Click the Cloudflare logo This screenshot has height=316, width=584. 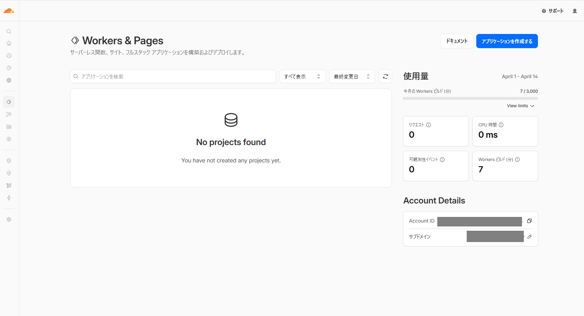point(9,11)
